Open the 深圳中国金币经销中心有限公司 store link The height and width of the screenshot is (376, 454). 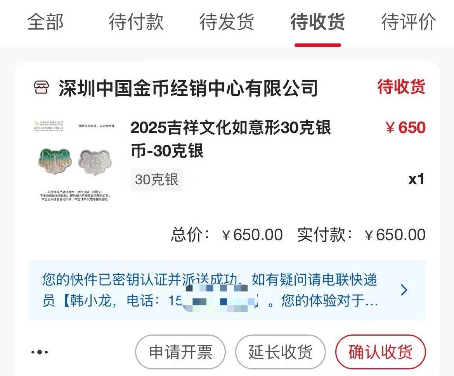click(x=188, y=88)
